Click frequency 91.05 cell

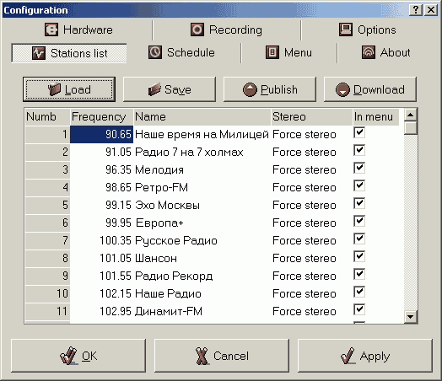pos(101,152)
